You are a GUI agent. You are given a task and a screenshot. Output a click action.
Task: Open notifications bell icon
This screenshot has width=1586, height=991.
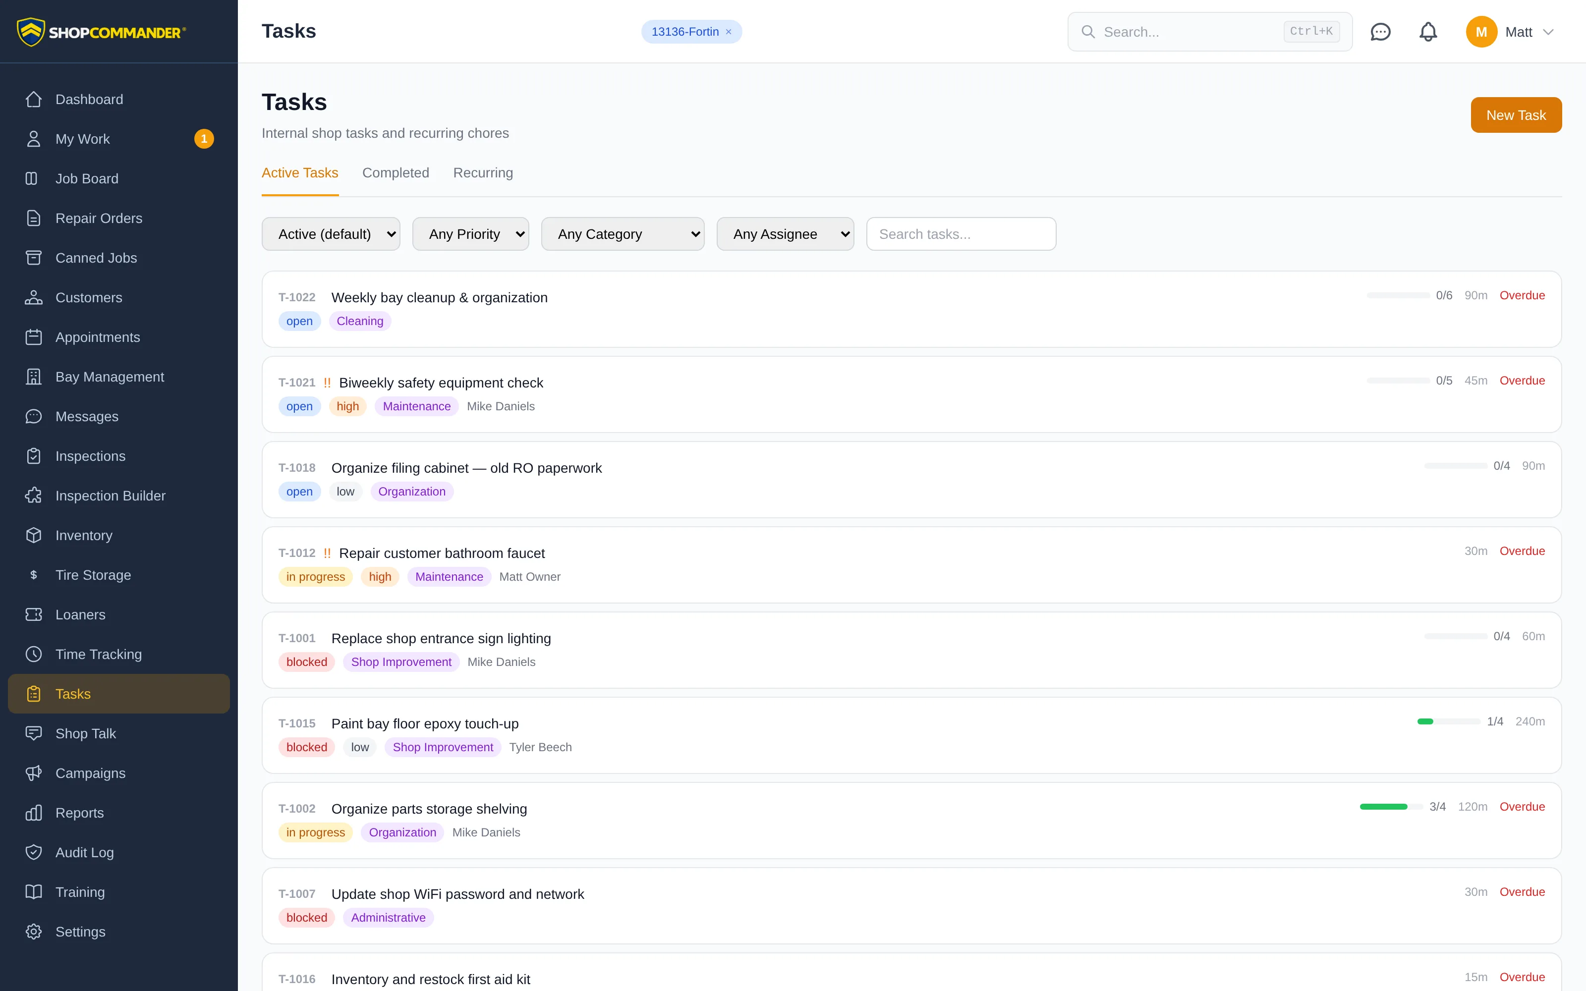click(1428, 31)
